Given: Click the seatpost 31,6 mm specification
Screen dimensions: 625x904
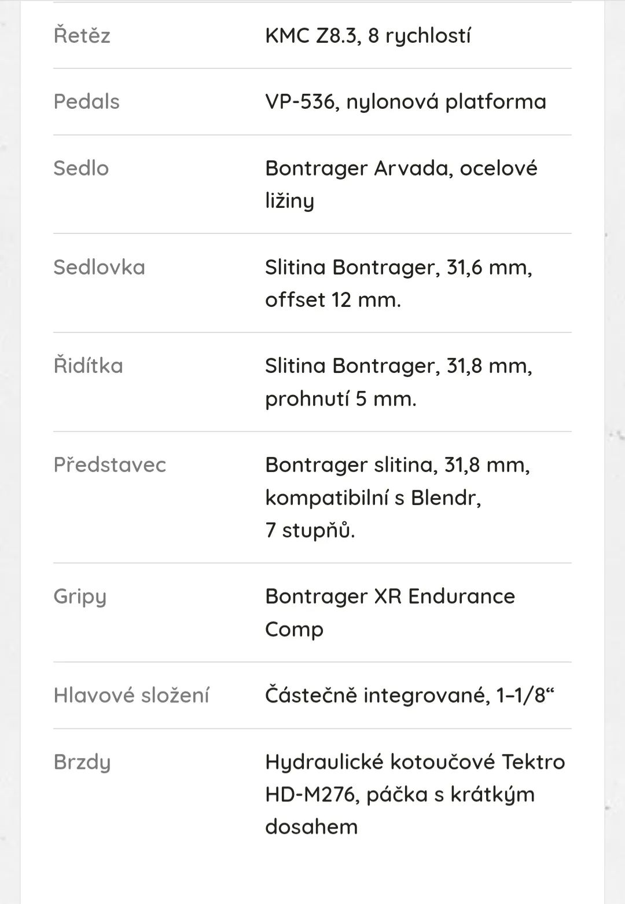Looking at the screenshot, I should coord(398,283).
